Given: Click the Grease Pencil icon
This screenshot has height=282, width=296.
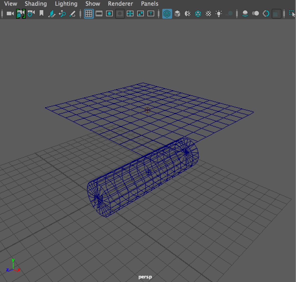Looking at the screenshot, I should [x=73, y=13].
